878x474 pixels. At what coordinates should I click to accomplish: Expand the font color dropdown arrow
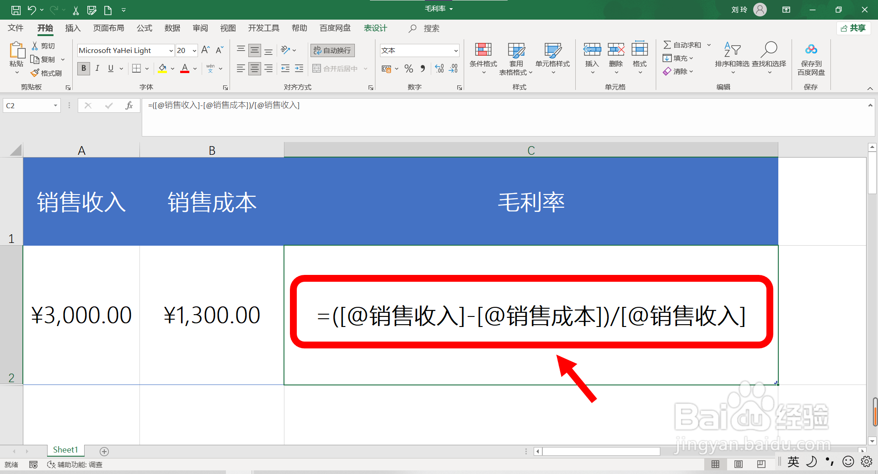coord(195,68)
